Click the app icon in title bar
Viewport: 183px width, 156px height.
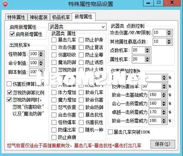click(5, 4)
